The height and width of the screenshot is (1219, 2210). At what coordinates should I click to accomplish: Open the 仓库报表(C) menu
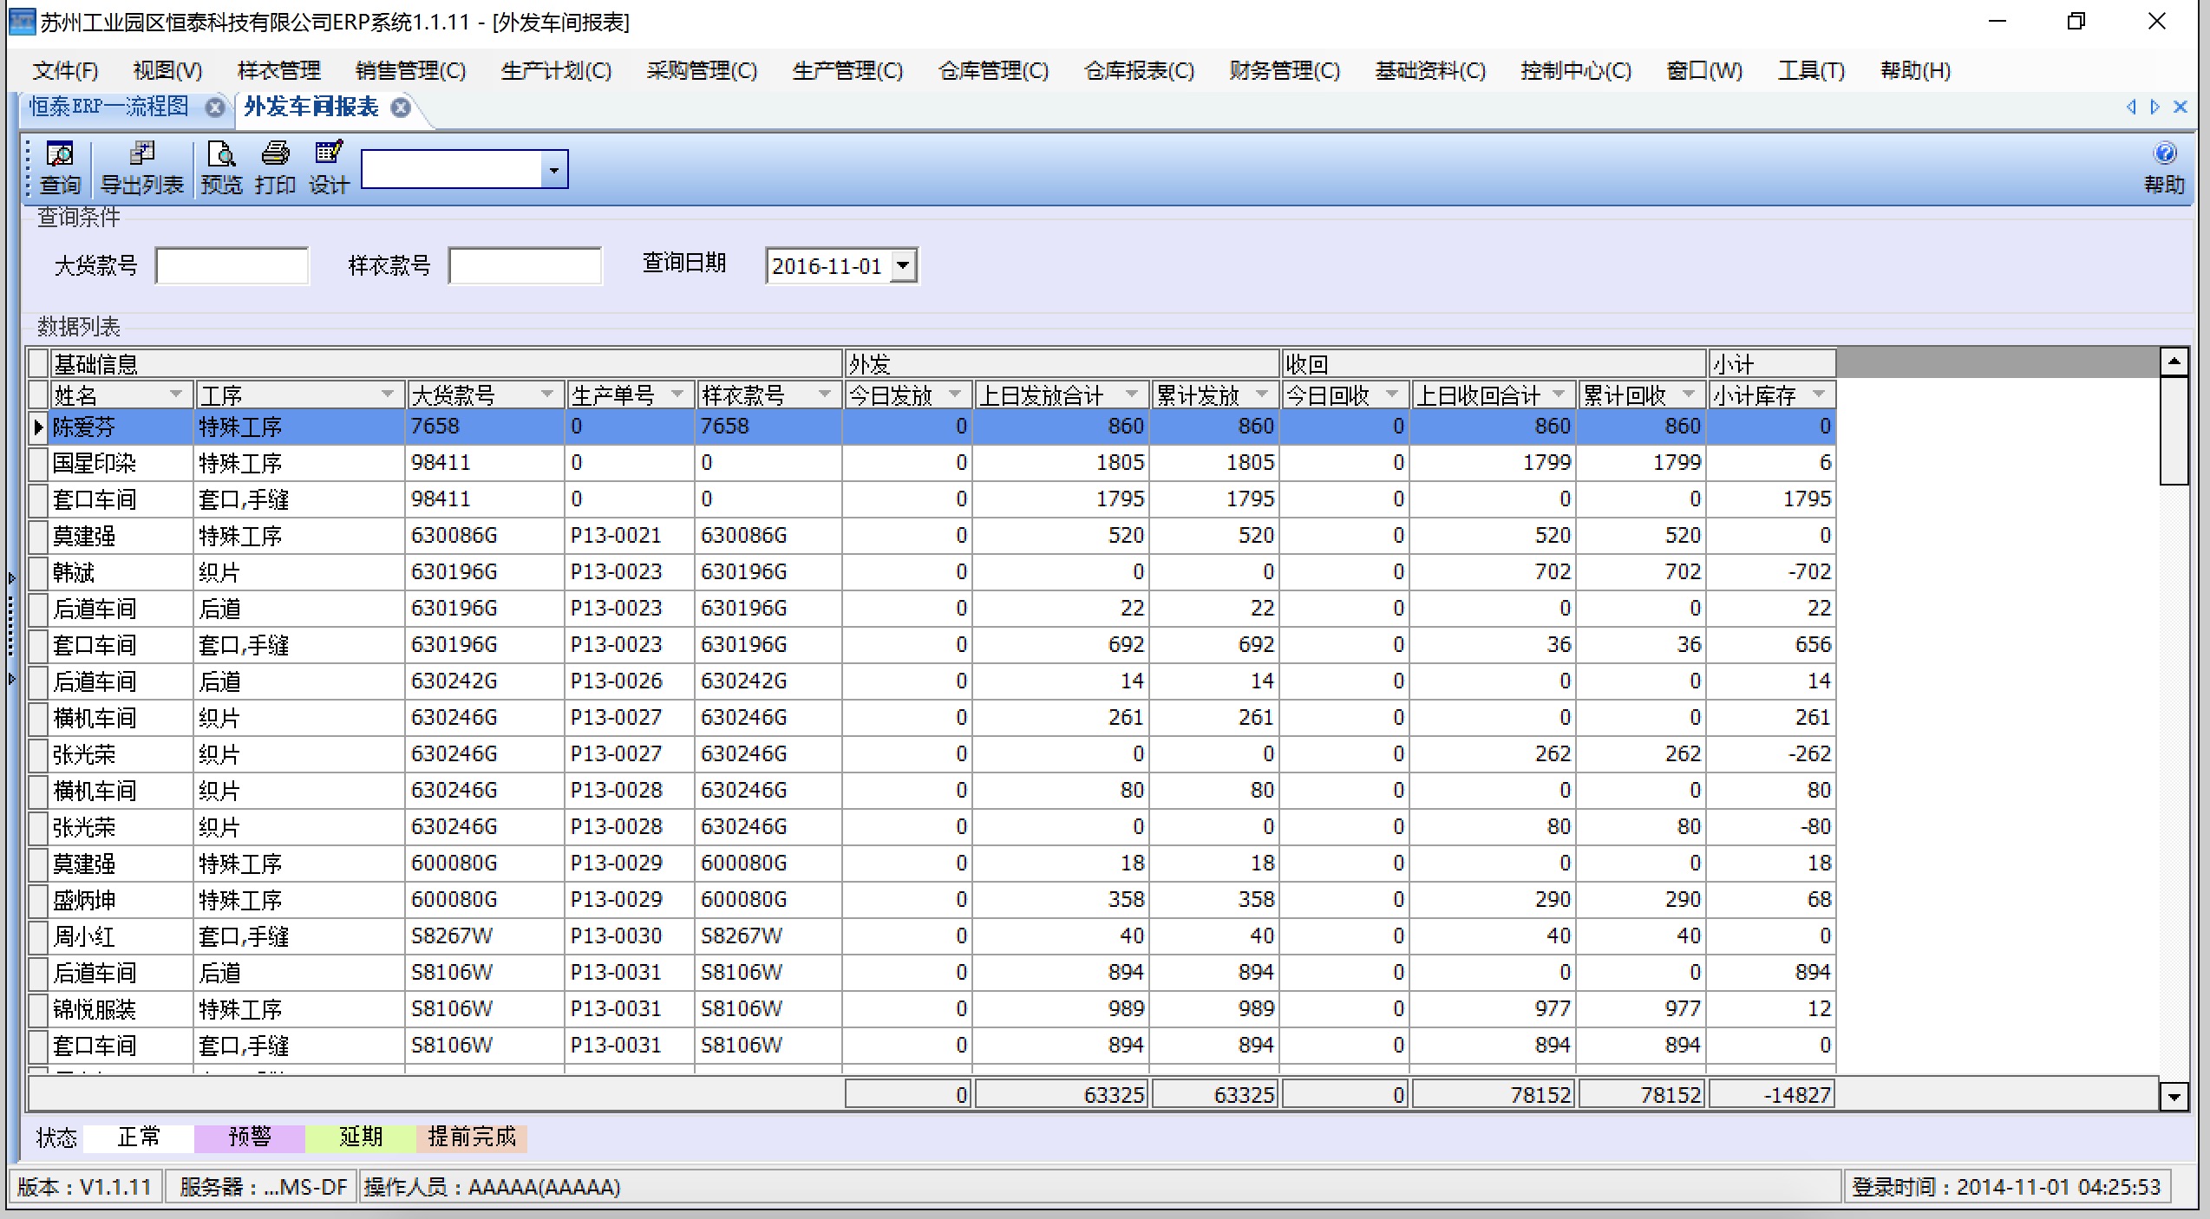point(1139,70)
